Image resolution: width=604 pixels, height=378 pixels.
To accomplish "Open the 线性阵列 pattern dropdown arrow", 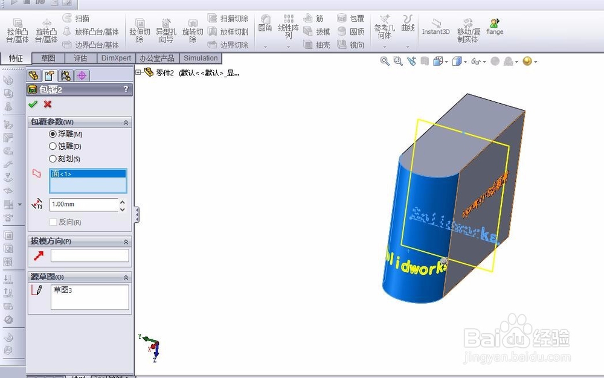I will pyautogui.click(x=288, y=47).
